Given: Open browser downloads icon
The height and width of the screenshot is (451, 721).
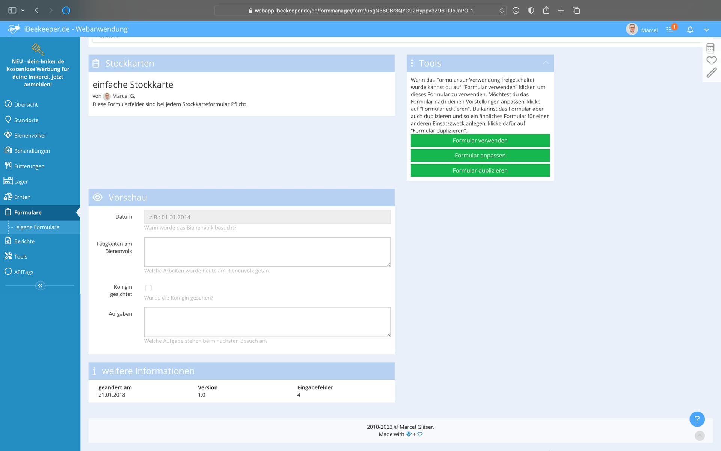Looking at the screenshot, I should click(516, 11).
